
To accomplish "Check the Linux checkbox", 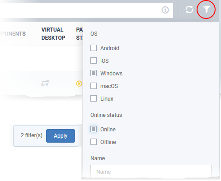I will tap(94, 98).
